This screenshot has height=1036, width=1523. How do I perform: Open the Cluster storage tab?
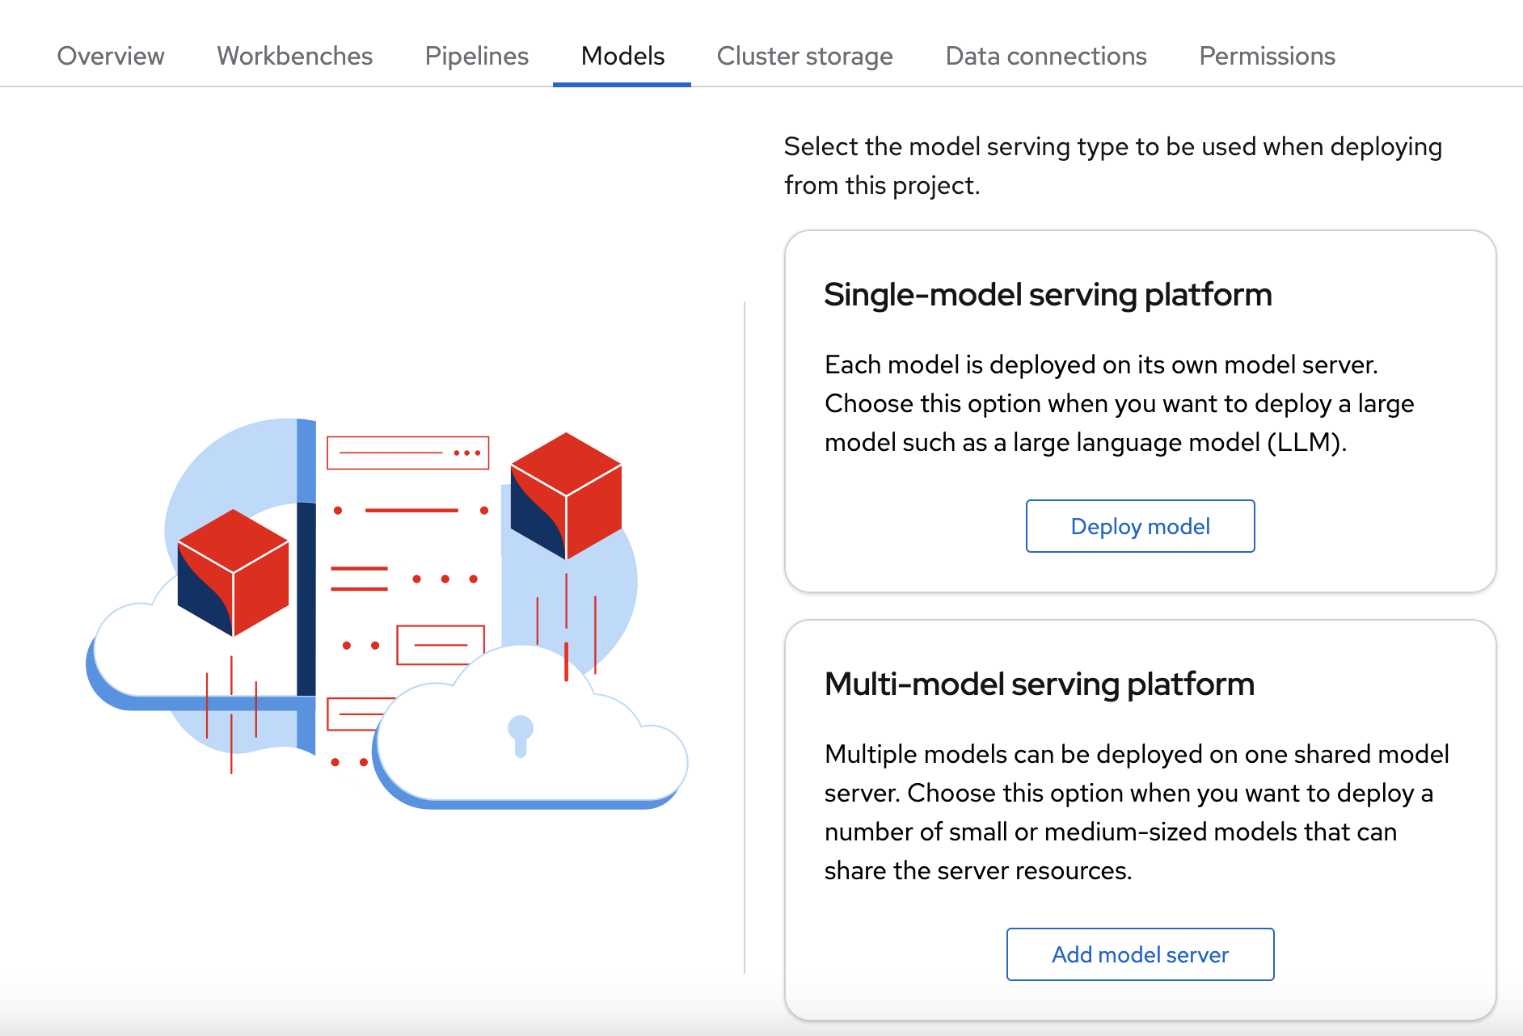(x=804, y=55)
